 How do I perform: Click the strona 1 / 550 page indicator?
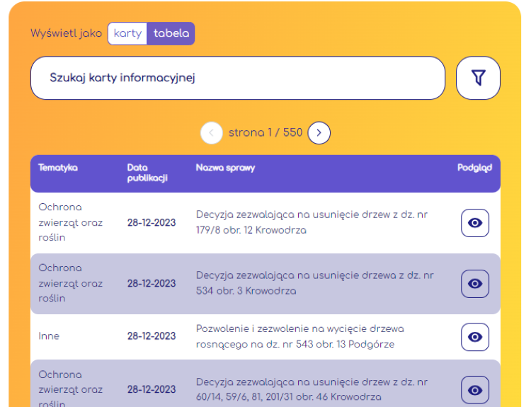265,132
